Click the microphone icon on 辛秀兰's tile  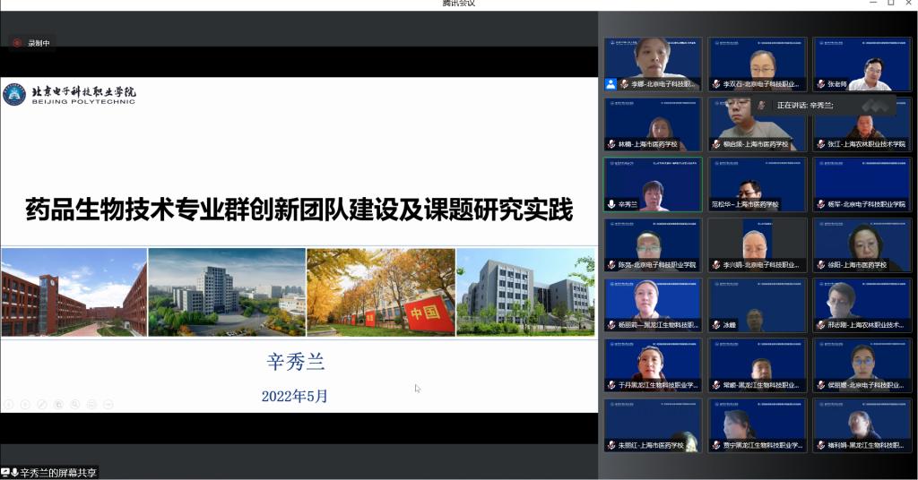611,204
